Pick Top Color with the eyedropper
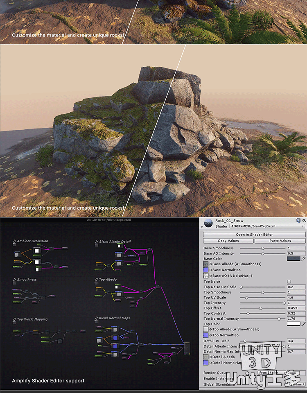 [303, 324]
